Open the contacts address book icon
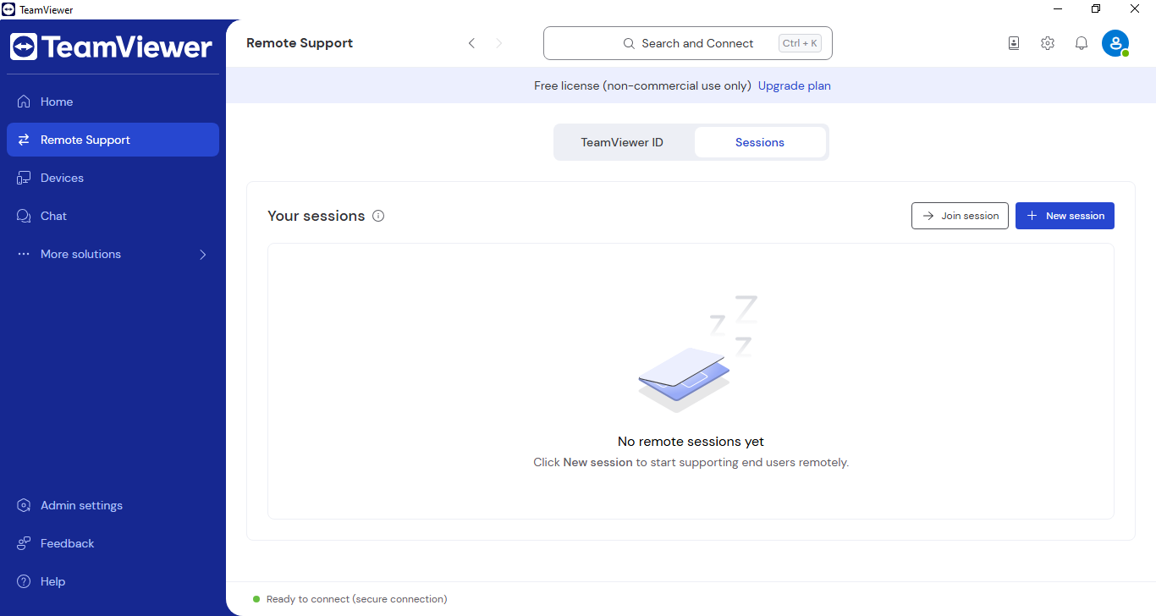This screenshot has width=1156, height=616. pos(1014,43)
